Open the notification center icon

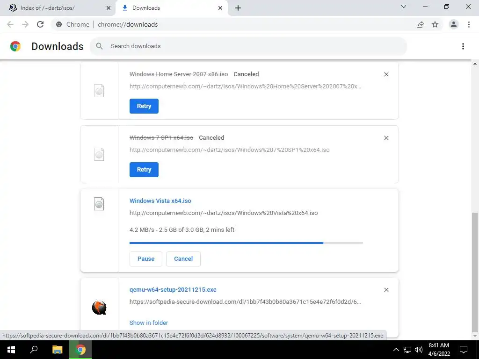click(464, 350)
